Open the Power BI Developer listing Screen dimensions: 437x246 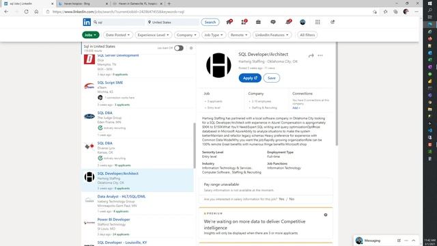click(x=113, y=219)
